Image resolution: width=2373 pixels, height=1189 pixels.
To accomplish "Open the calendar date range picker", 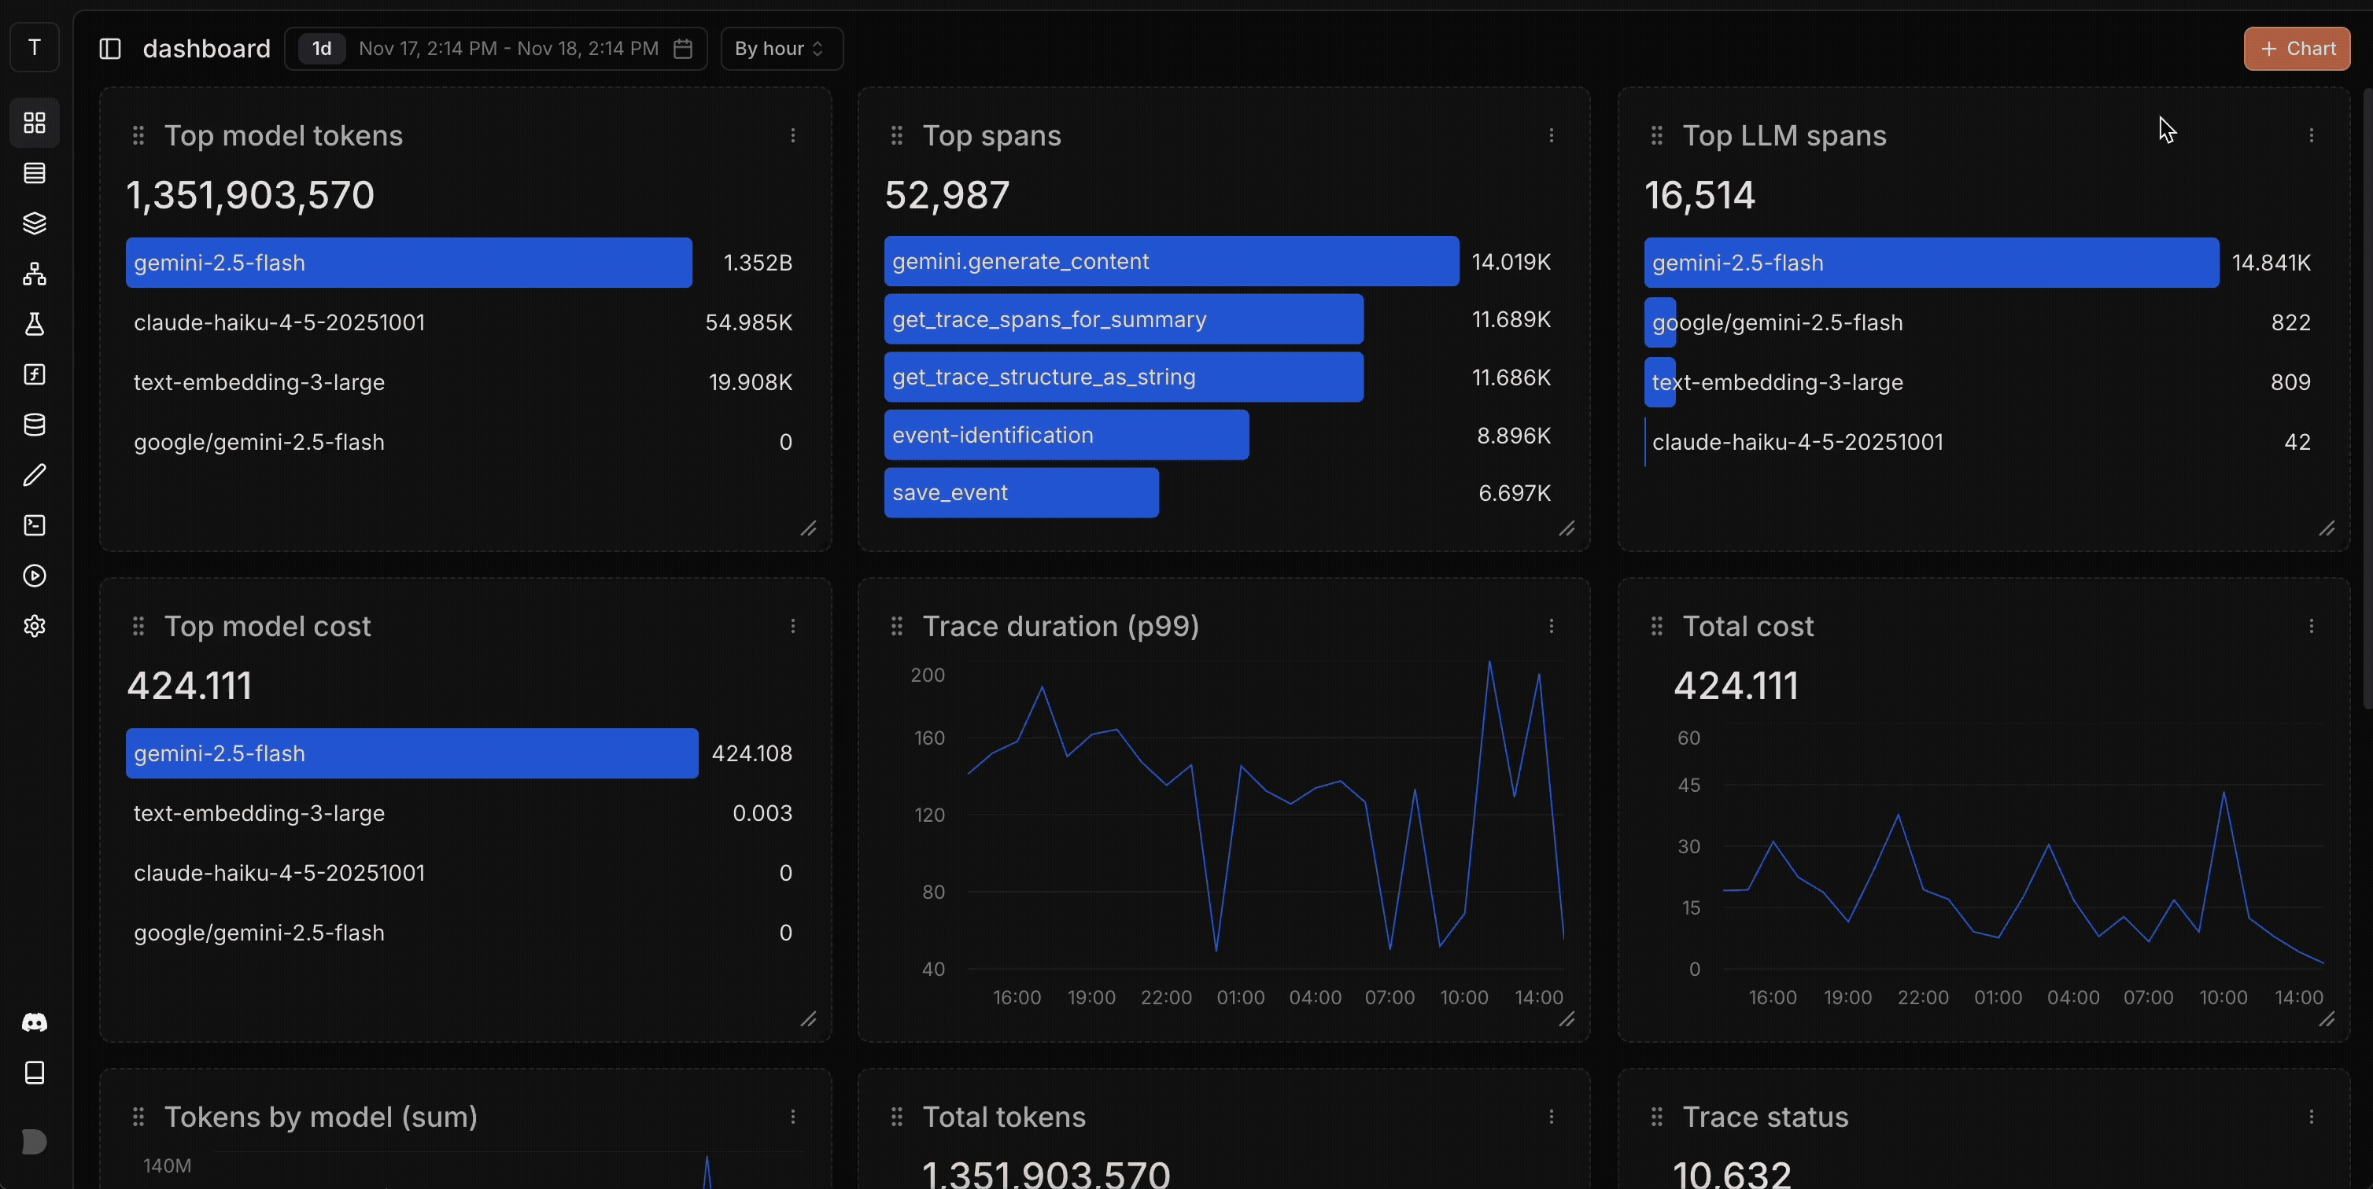I will 683,49.
